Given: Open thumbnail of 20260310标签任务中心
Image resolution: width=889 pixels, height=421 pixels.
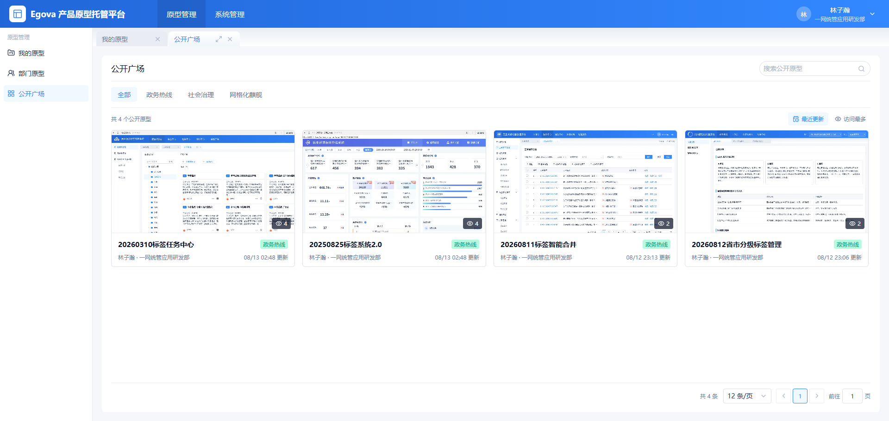Looking at the screenshot, I should click(203, 181).
